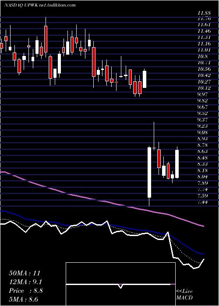
Task: Select the 11.88 price axis label
Action: 204,13
